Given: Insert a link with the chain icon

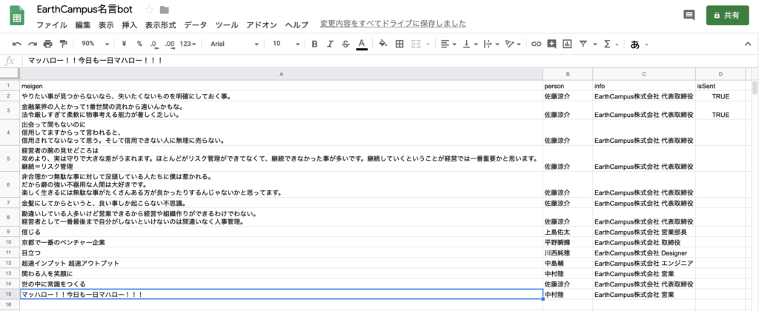Looking at the screenshot, I should [x=536, y=44].
